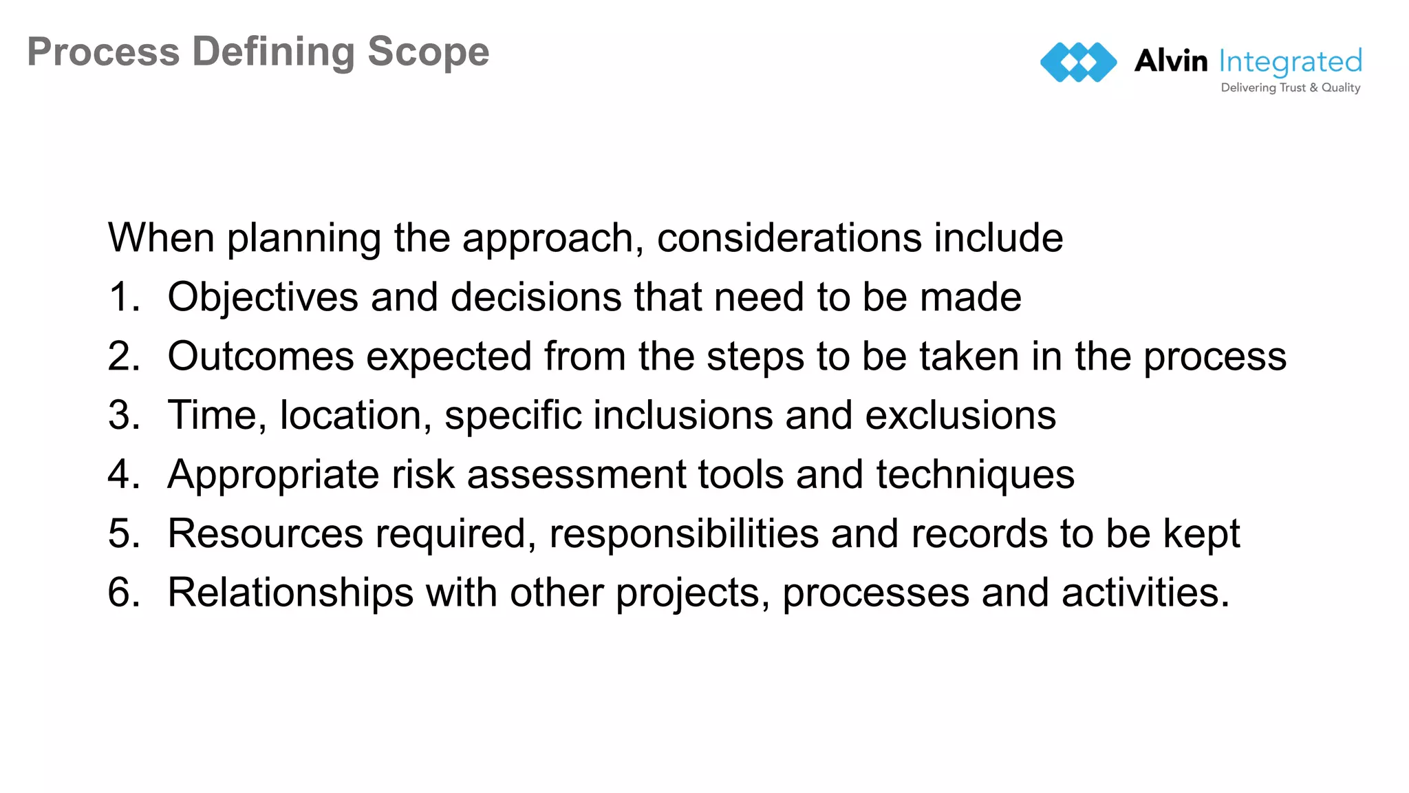The height and width of the screenshot is (793, 1409).
Task: Click the list number 3 marker
Action: tap(125, 416)
